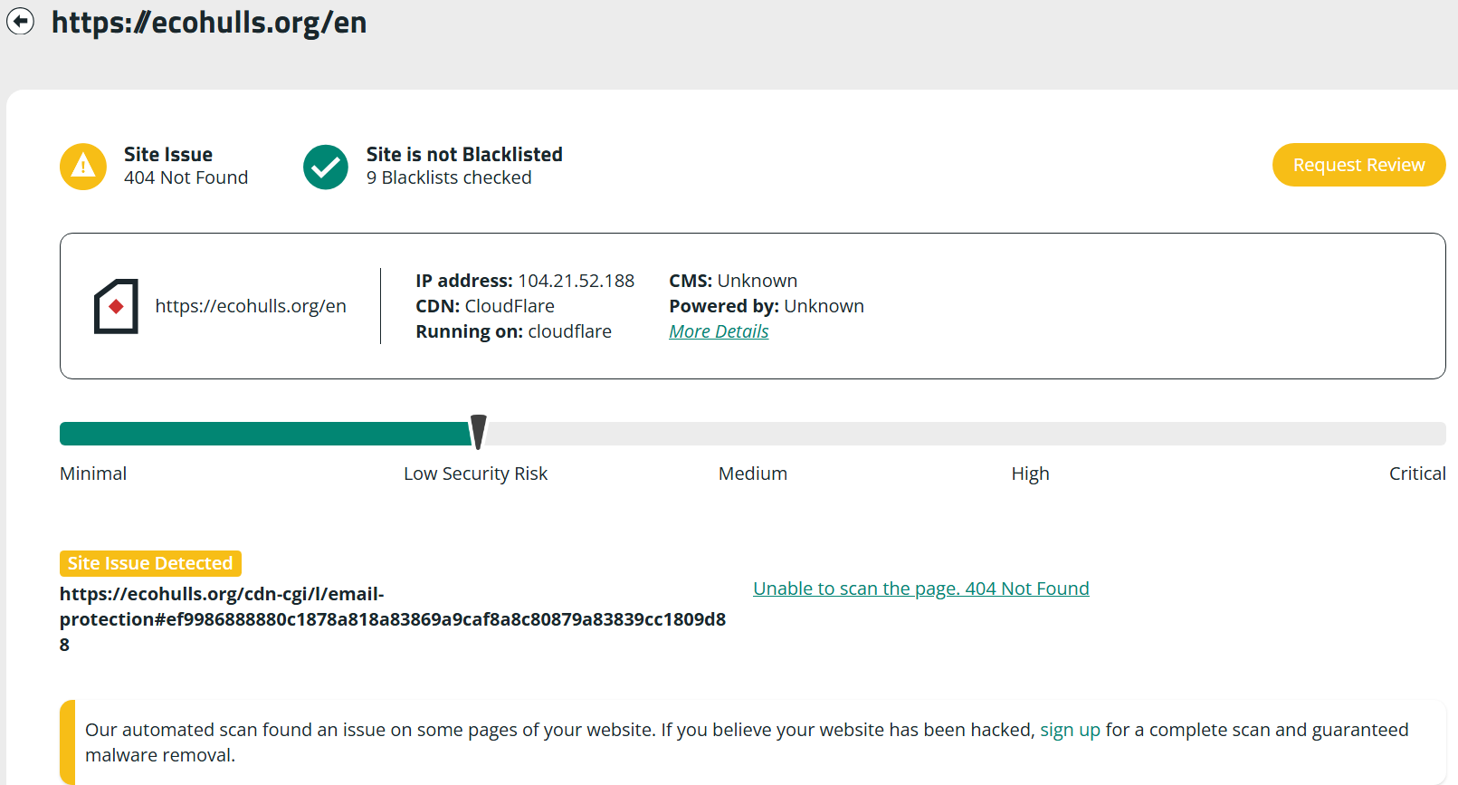
Task: Click the green not-blacklisted checkmark icon
Action: point(326,167)
